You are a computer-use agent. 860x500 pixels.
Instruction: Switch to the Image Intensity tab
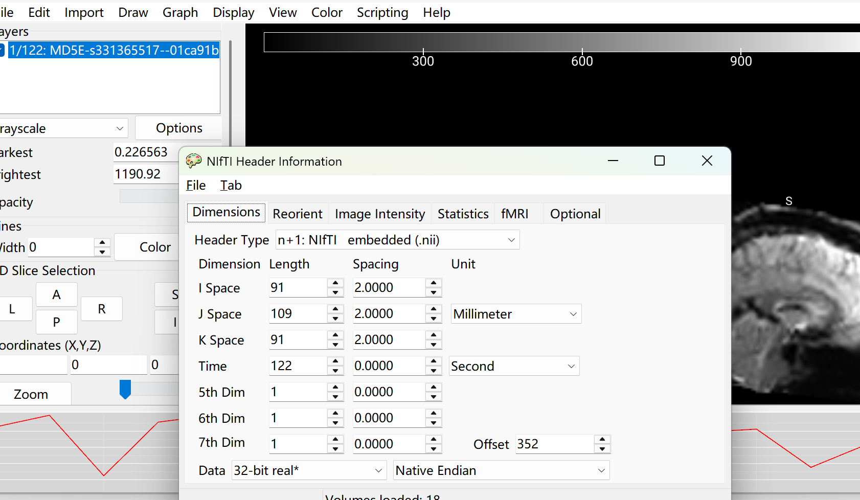coord(379,214)
